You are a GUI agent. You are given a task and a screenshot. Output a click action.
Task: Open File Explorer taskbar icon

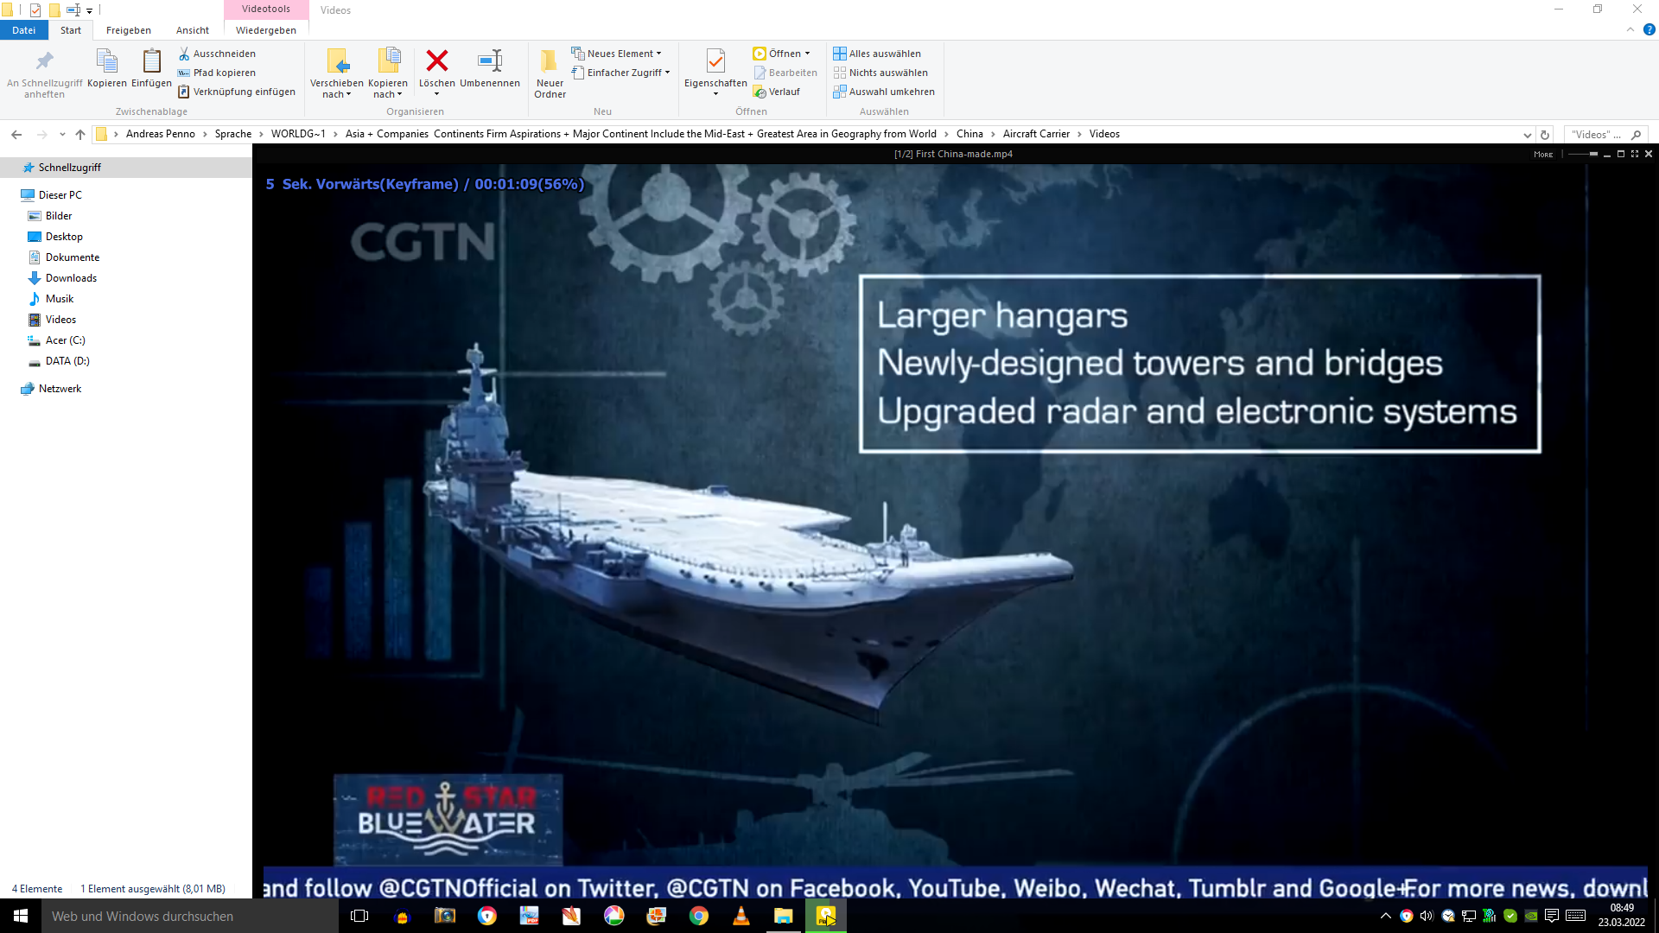coord(783,916)
